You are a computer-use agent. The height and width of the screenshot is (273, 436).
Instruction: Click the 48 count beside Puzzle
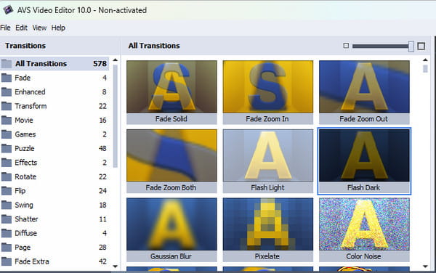[102, 149]
